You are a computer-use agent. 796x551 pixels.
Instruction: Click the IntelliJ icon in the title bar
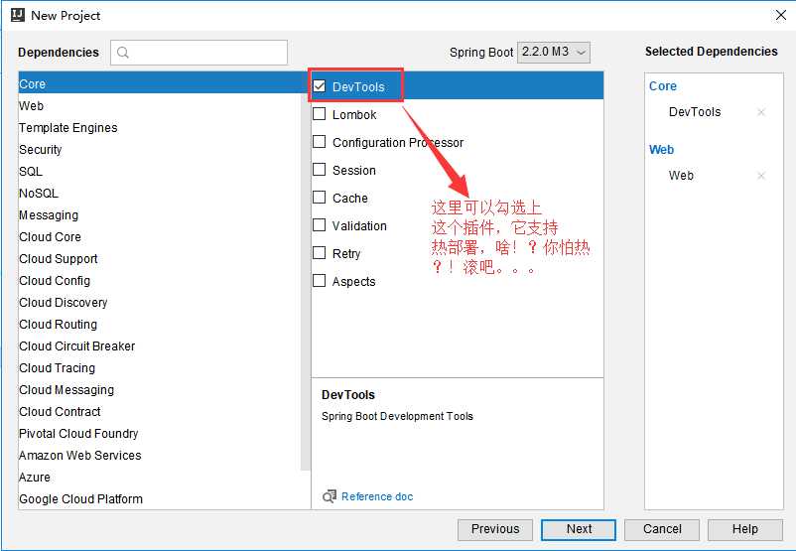(18, 15)
